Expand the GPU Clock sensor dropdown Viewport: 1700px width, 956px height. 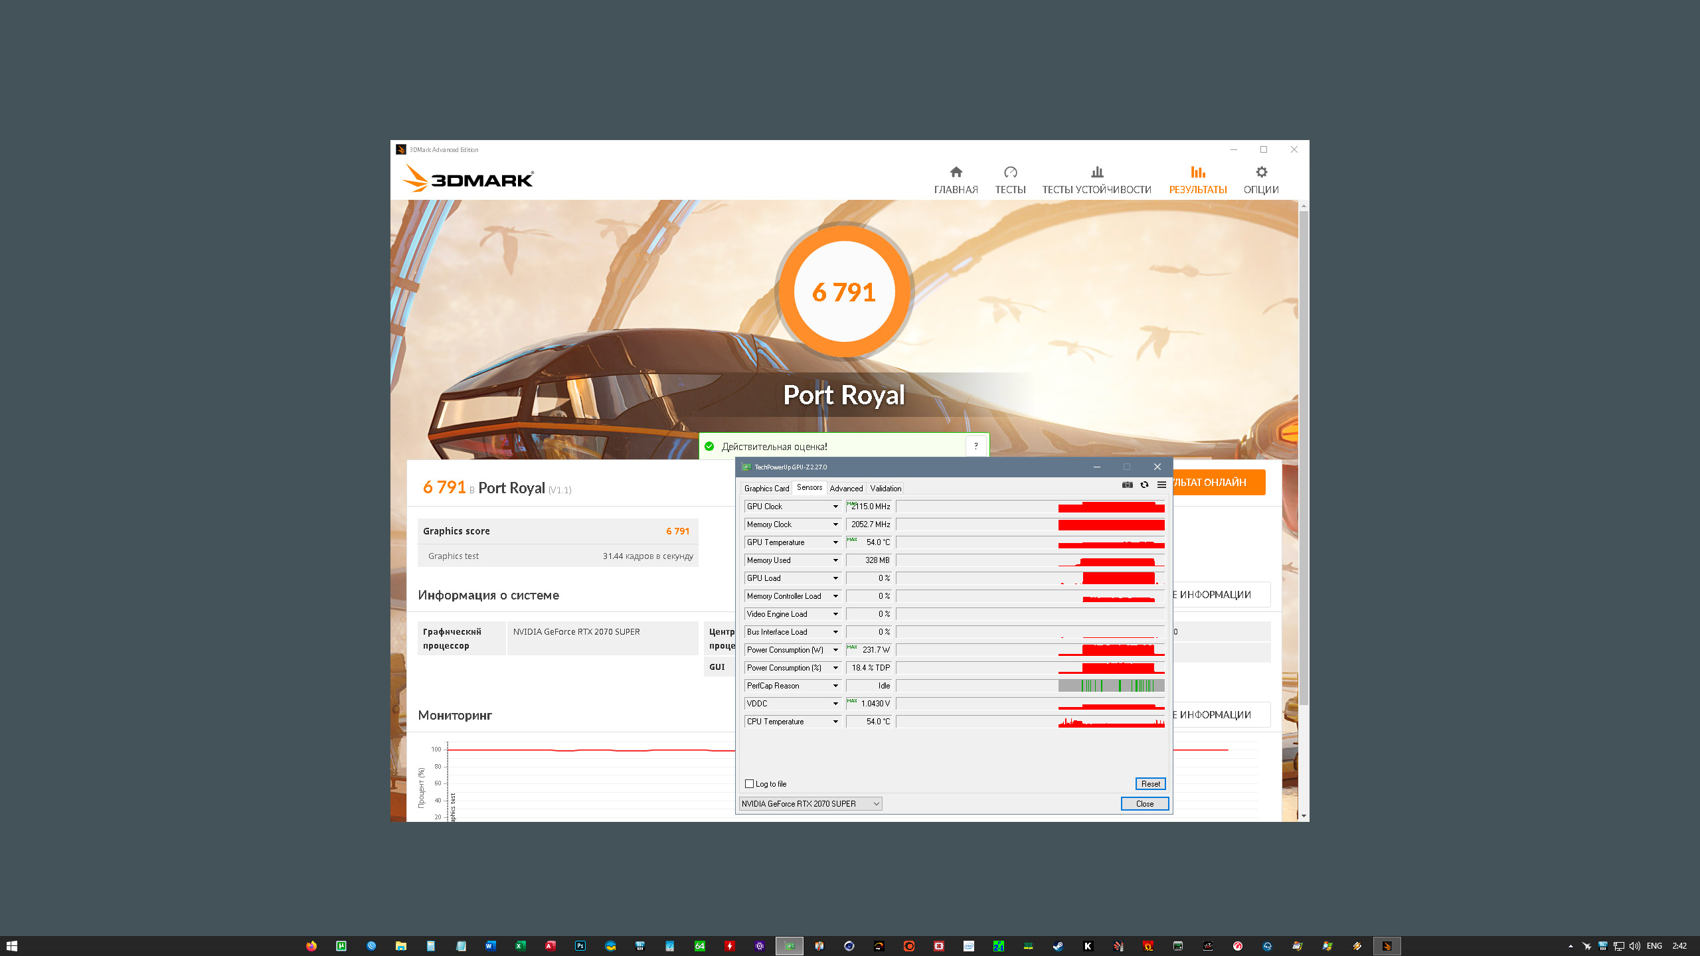(x=835, y=507)
